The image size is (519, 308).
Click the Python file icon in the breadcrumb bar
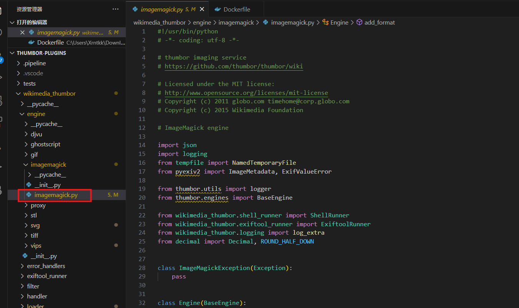point(266,23)
